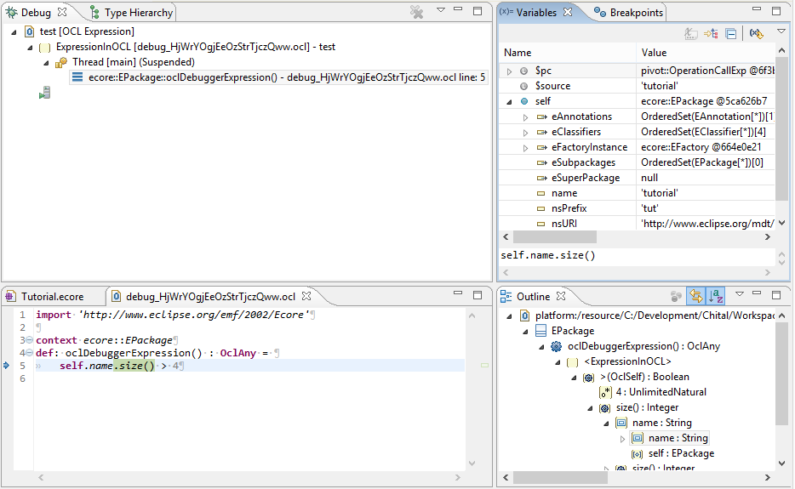
Task: Open the Outline view menu dropdown arrow
Action: click(739, 293)
